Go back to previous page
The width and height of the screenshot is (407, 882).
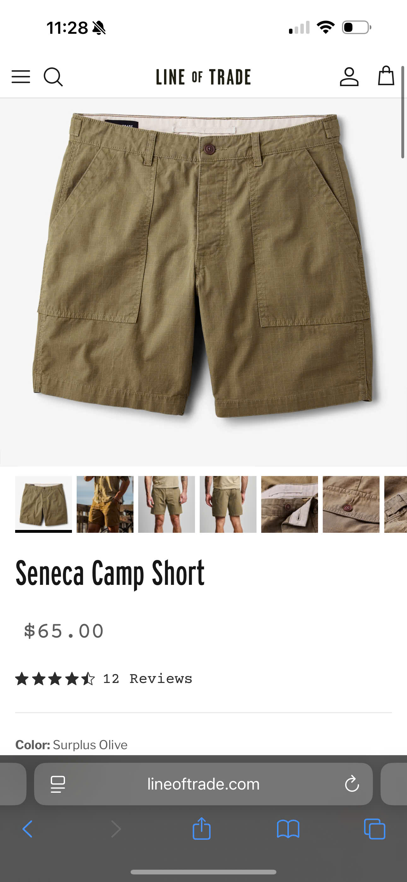[27, 829]
